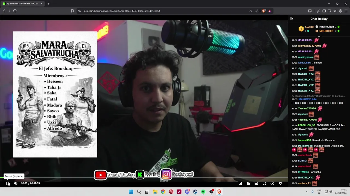
Task: Open Brave Shields panel
Action: click(264, 11)
